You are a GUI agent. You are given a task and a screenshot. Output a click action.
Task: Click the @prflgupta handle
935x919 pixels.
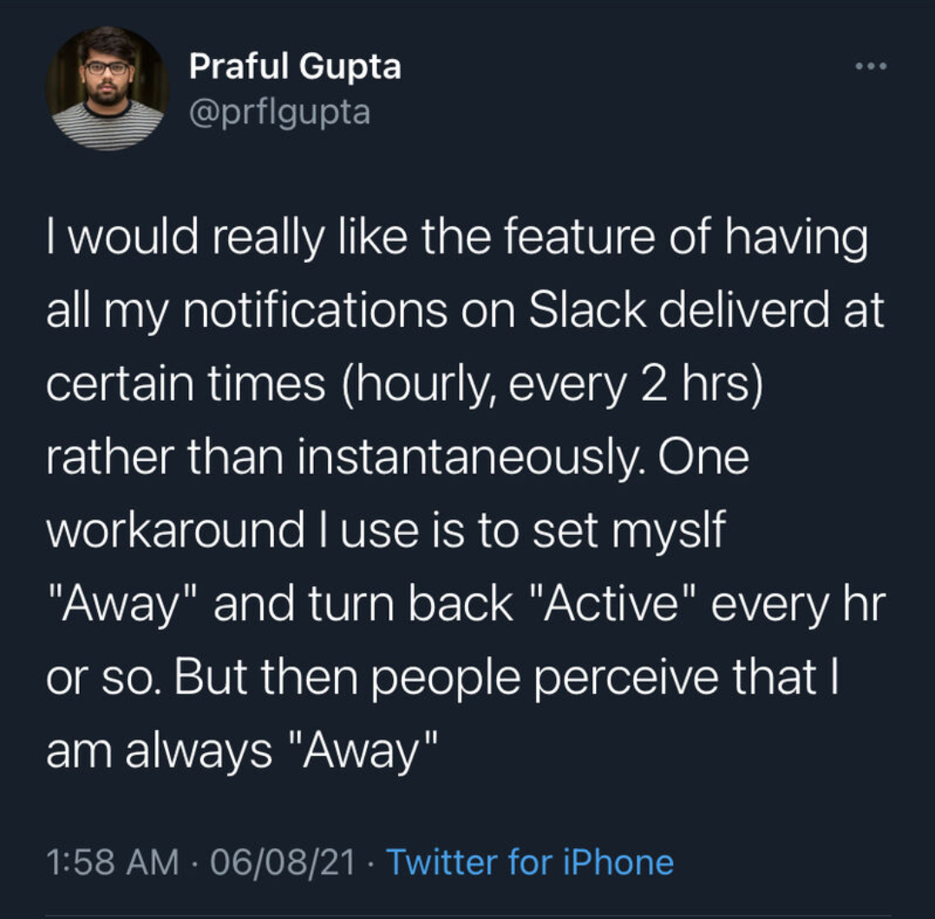[279, 111]
